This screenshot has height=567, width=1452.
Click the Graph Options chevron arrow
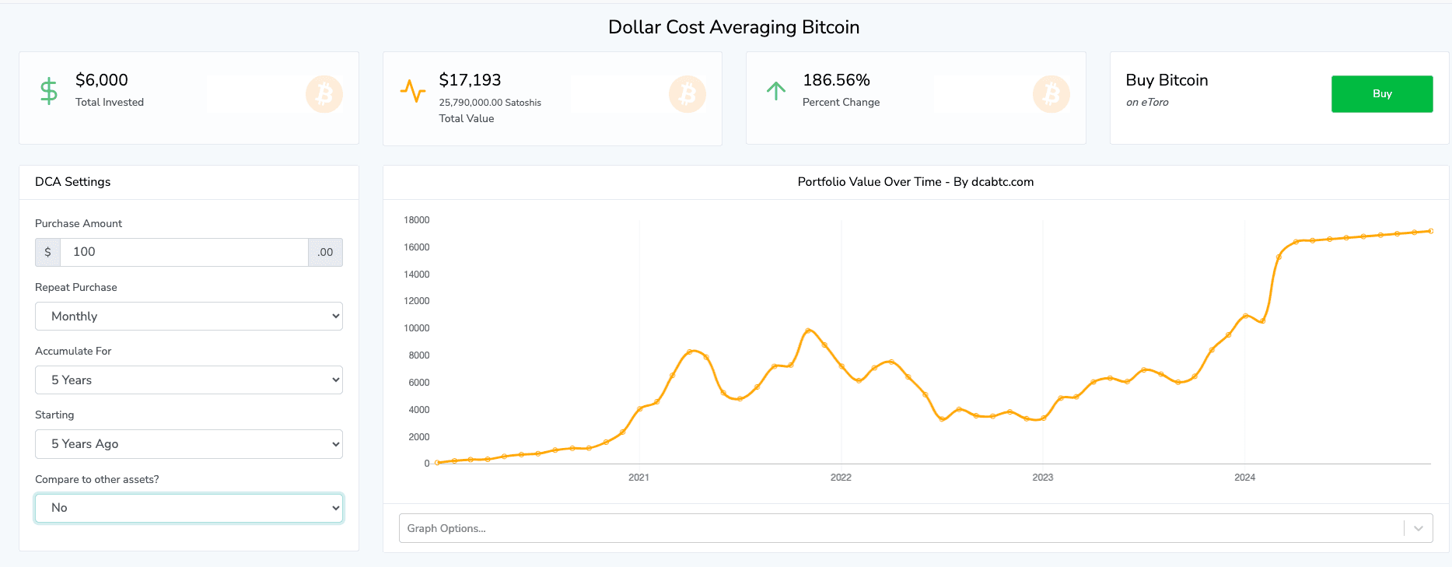1418,528
